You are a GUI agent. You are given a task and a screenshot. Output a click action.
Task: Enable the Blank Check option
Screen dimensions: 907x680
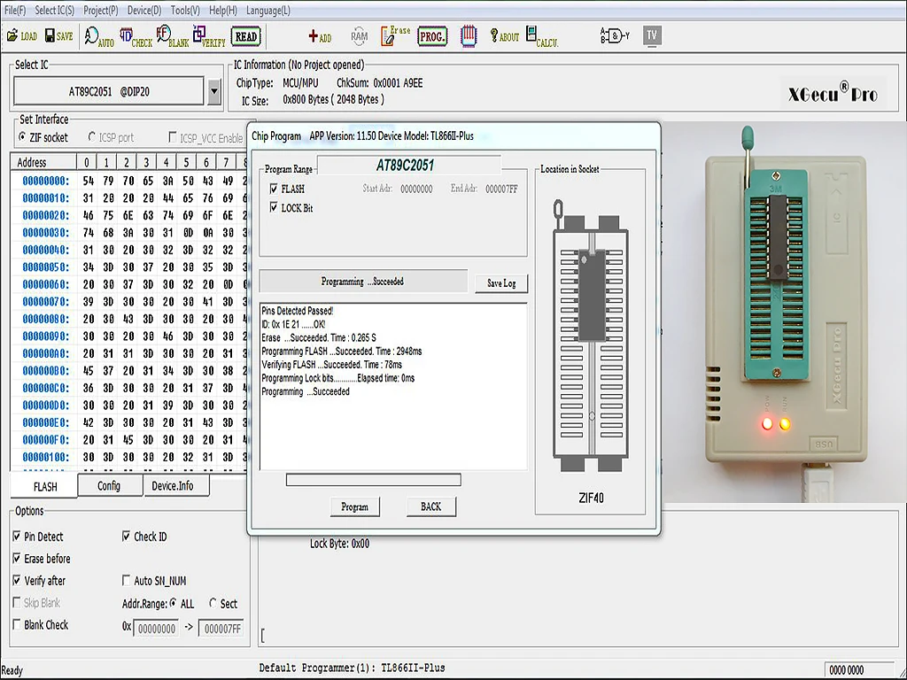[x=18, y=625]
